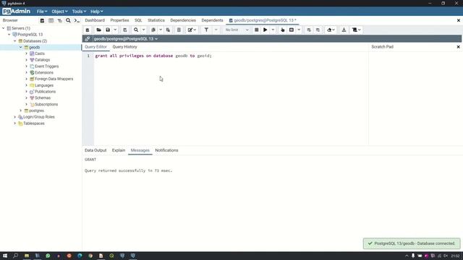Expand the postgres database node
463x260 pixels.
pyautogui.click(x=21, y=110)
